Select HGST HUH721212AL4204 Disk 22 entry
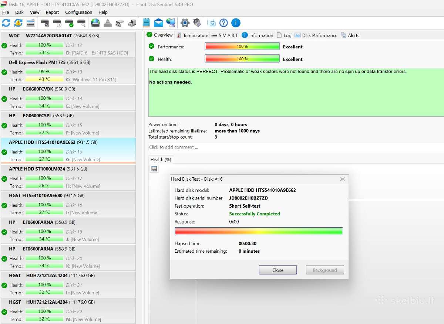Screen dimensions: 444x324 [68, 310]
